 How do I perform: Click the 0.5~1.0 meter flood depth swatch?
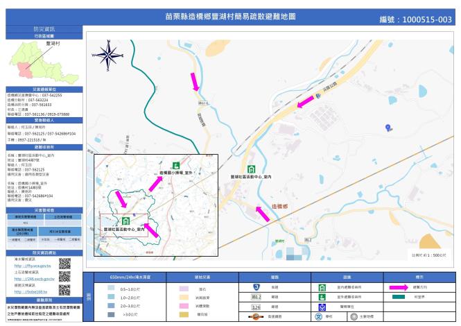pos(111,288)
